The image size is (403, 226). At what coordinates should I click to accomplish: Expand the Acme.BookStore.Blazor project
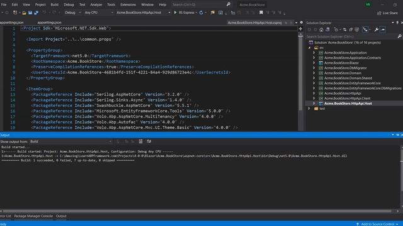[314, 63]
